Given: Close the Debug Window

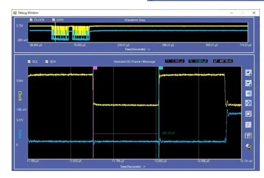Looking at the screenshot, I should [x=254, y=13].
